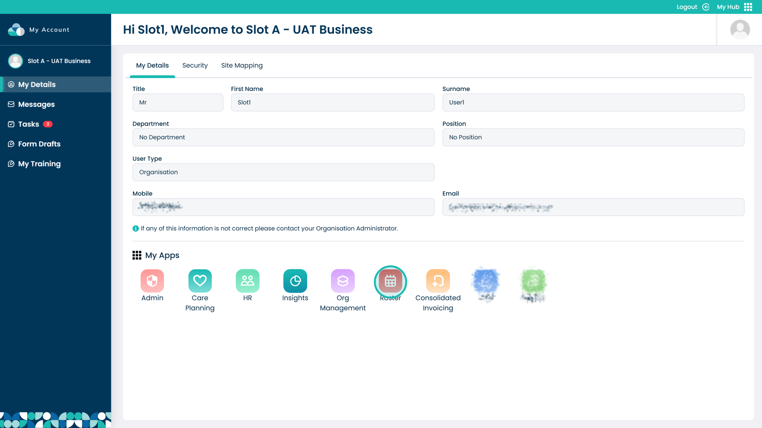Switch to the Site Mapping tab
This screenshot has width=762, height=428.
(241, 66)
